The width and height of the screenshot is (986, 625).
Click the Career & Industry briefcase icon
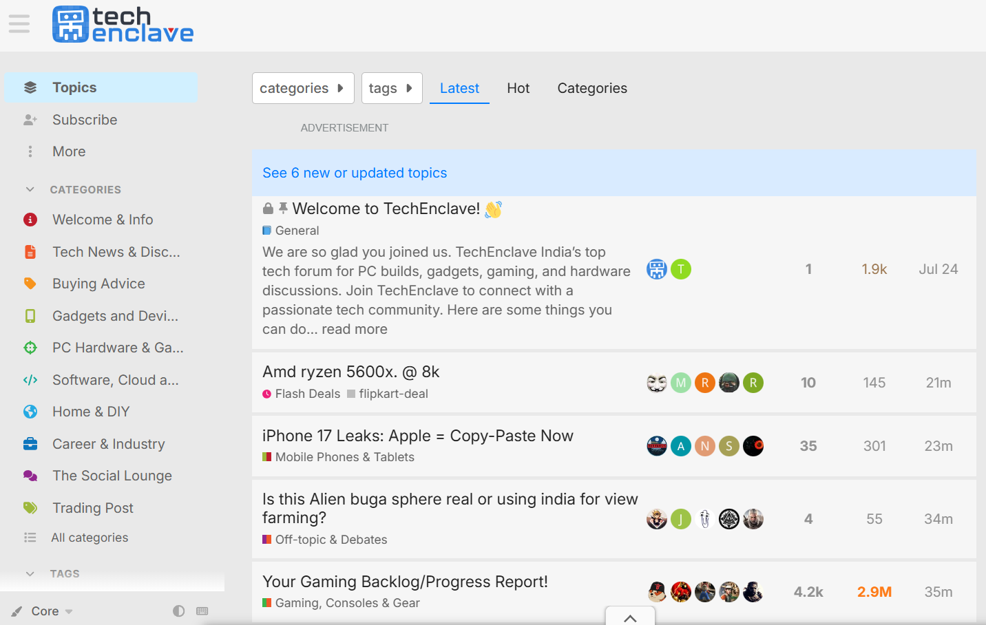(x=30, y=444)
